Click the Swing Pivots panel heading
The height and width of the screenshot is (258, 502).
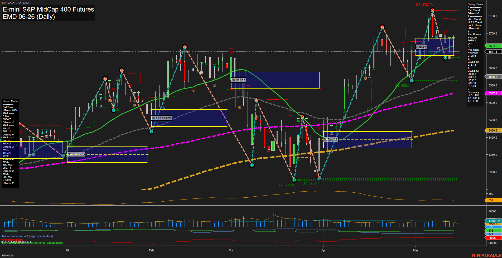[475, 4]
